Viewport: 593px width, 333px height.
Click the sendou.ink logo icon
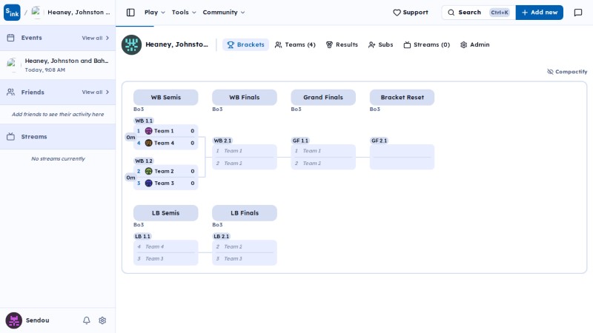[12, 12]
